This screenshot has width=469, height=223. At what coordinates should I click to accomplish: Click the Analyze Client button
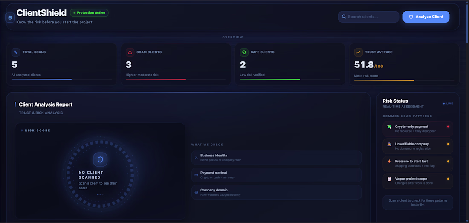tap(426, 17)
